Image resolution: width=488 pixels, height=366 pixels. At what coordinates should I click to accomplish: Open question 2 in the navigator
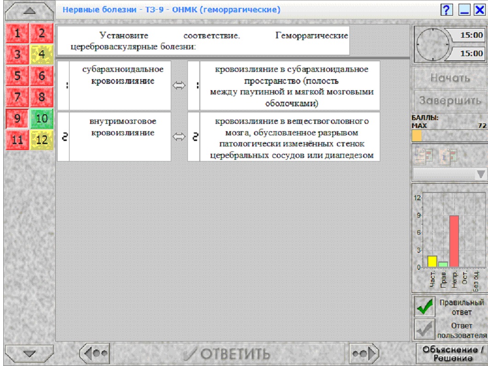pos(42,33)
